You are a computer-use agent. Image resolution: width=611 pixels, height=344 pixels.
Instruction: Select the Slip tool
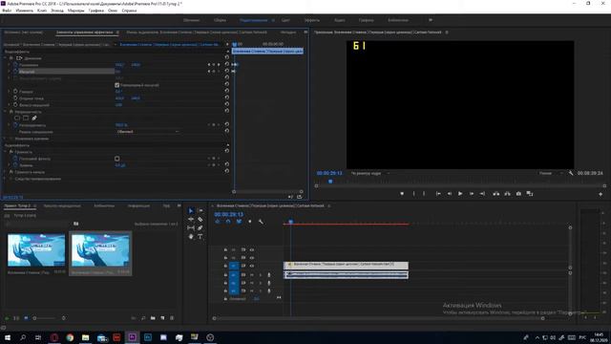[x=191, y=227]
